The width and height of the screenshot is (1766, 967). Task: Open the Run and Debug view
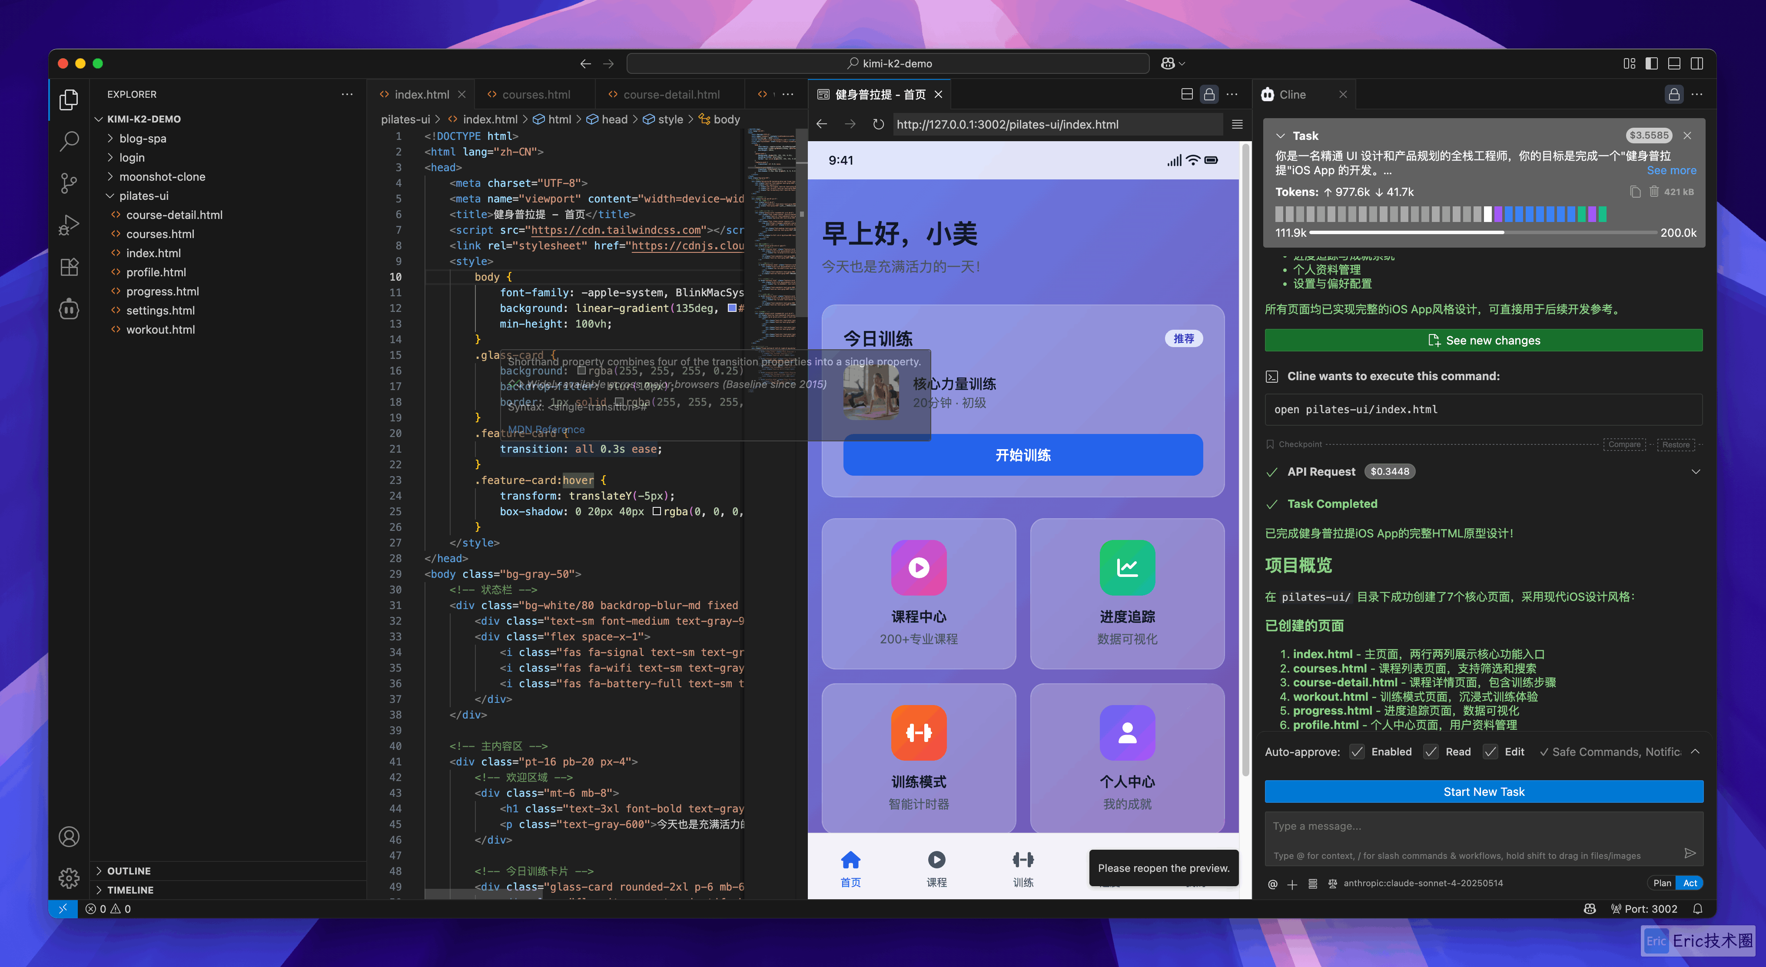tap(69, 225)
